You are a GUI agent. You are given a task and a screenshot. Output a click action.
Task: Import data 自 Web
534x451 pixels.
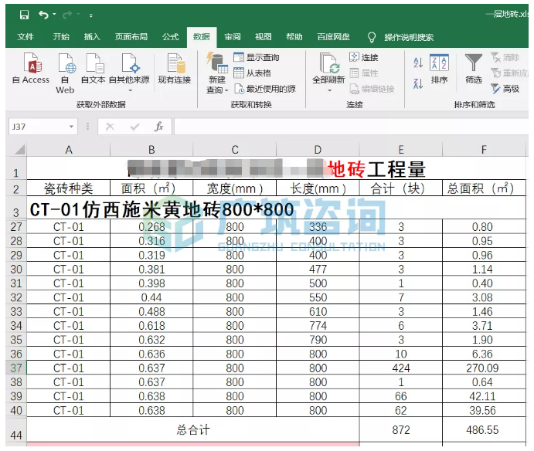(x=65, y=73)
